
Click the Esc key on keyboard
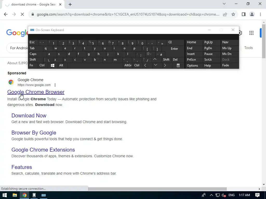click(x=34, y=42)
